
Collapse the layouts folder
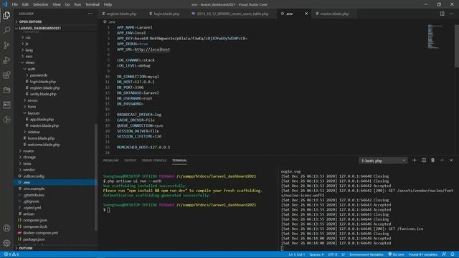point(34,113)
